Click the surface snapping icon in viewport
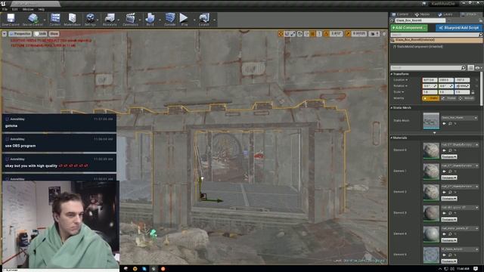 point(306,34)
